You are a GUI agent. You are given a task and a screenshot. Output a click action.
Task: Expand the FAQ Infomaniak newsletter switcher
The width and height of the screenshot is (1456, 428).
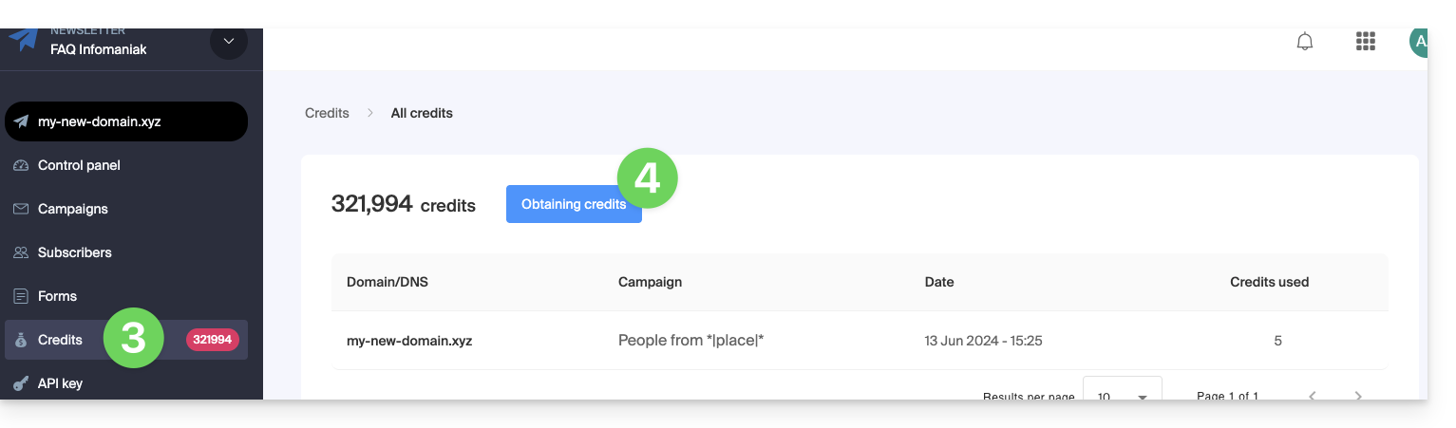228,42
